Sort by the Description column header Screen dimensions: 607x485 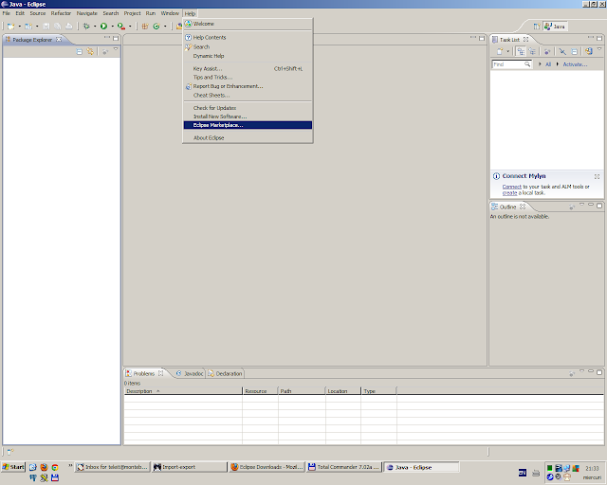183,391
